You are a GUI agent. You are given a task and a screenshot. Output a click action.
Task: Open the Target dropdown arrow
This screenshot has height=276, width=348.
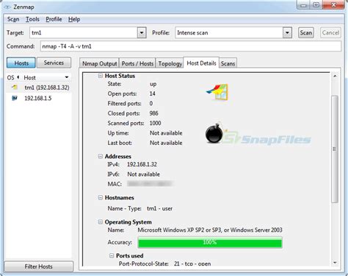pyautogui.click(x=142, y=32)
